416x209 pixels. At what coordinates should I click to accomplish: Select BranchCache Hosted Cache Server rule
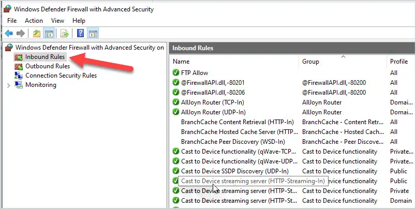240,131
